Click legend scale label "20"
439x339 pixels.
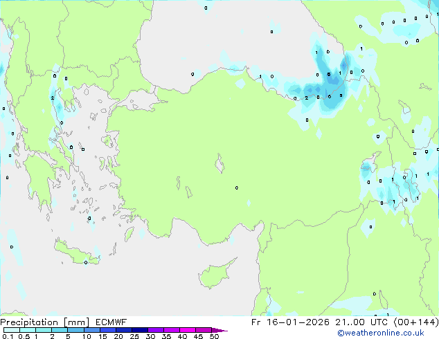(118, 336)
